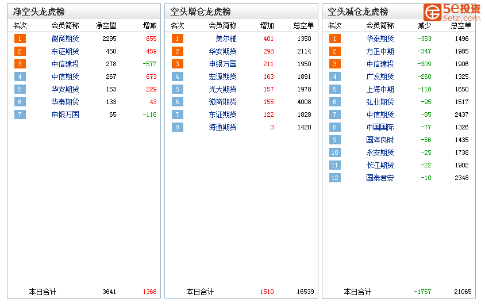Open 东证期货 in the 净空头龙虎榜 table
The width and height of the screenshot is (485, 306).
66,51
